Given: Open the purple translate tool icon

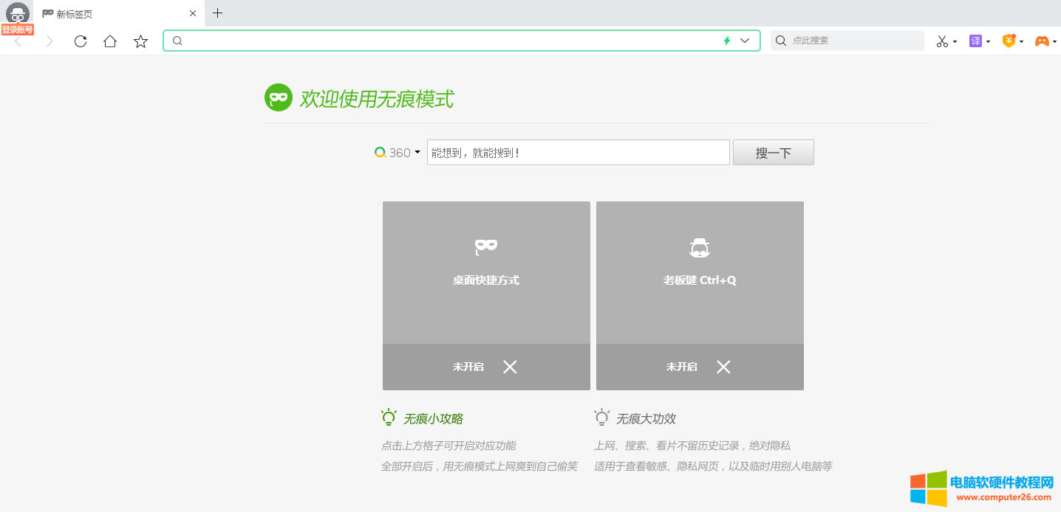Looking at the screenshot, I should (x=976, y=41).
